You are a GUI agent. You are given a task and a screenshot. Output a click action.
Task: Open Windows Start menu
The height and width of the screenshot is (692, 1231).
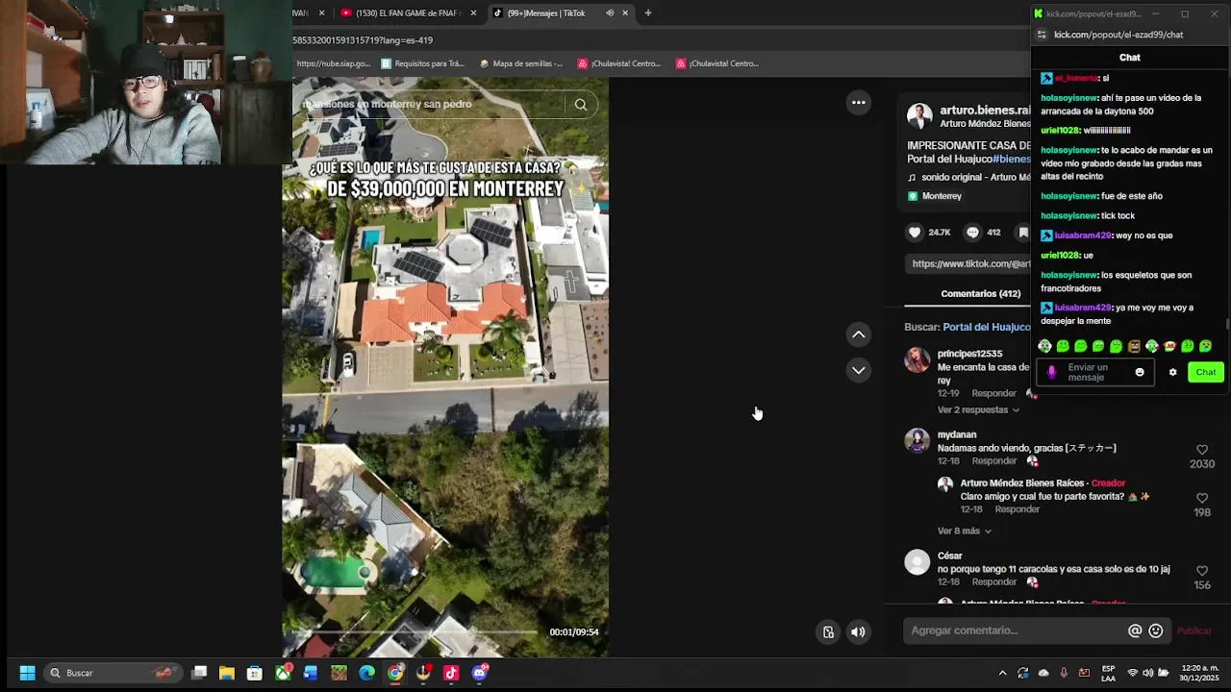click(27, 673)
